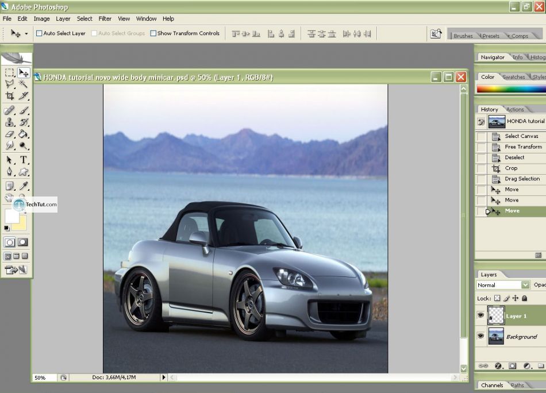Open Edit in ImageReady button

pos(16,269)
